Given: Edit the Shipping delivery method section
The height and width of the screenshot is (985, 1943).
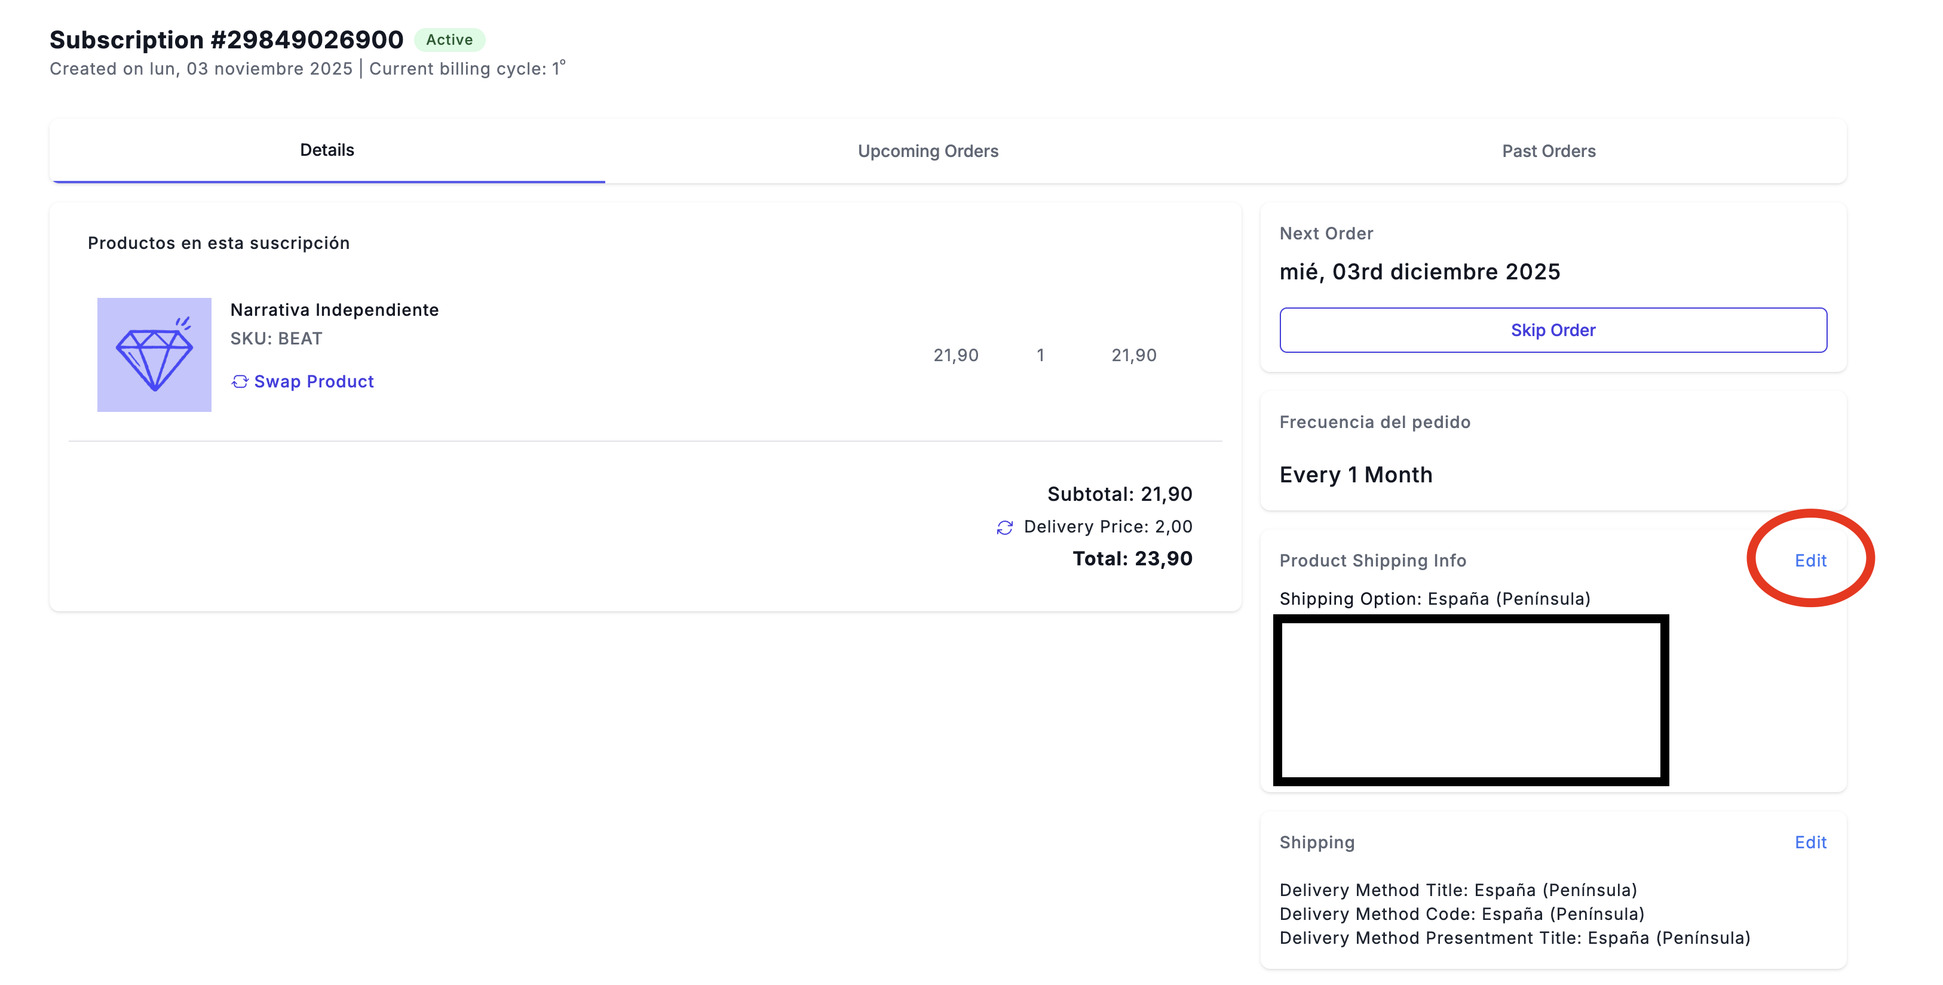Looking at the screenshot, I should pyautogui.click(x=1810, y=842).
